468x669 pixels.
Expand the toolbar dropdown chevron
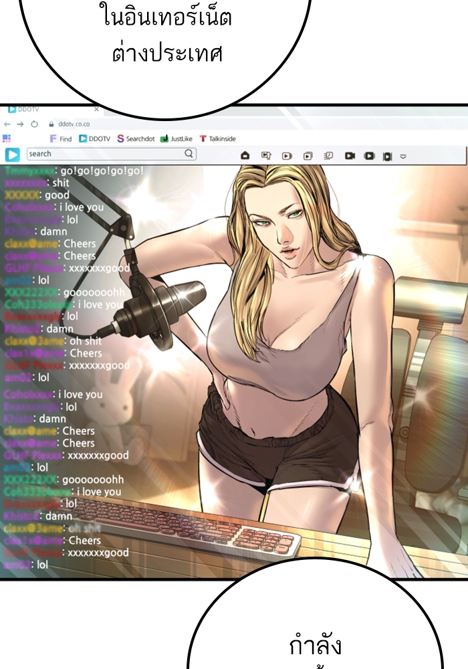coord(403,157)
